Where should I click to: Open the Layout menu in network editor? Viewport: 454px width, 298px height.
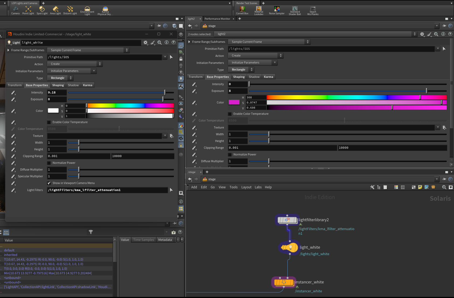point(246,187)
